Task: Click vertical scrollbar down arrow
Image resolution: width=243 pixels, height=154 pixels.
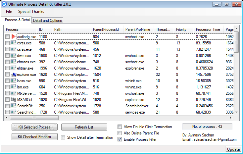Action: [236, 112]
